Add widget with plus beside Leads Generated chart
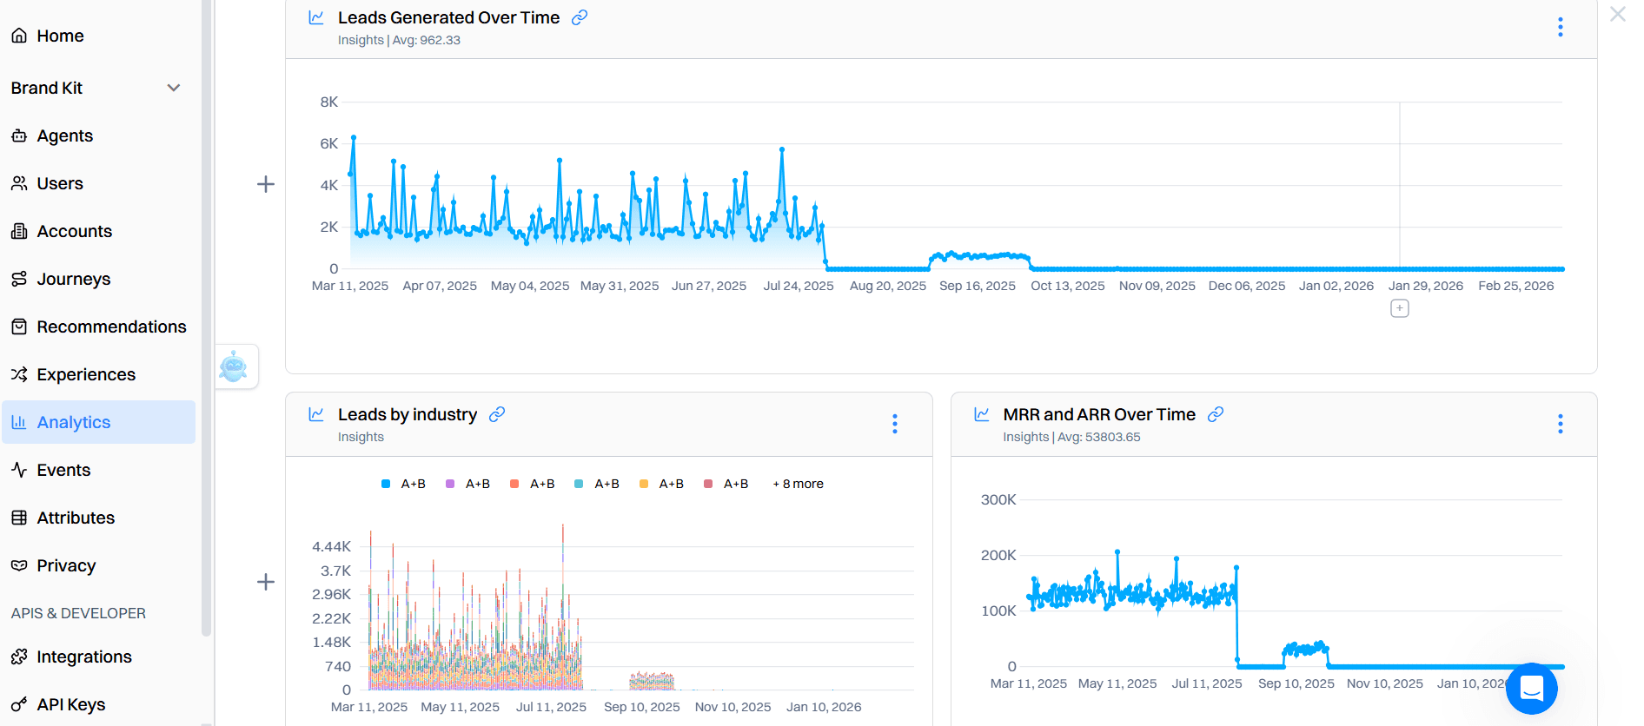This screenshot has width=1644, height=726. [x=266, y=184]
